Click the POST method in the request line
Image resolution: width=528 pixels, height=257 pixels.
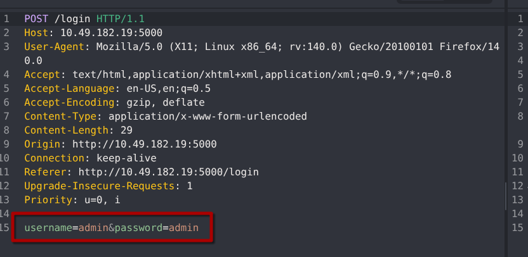click(37, 20)
